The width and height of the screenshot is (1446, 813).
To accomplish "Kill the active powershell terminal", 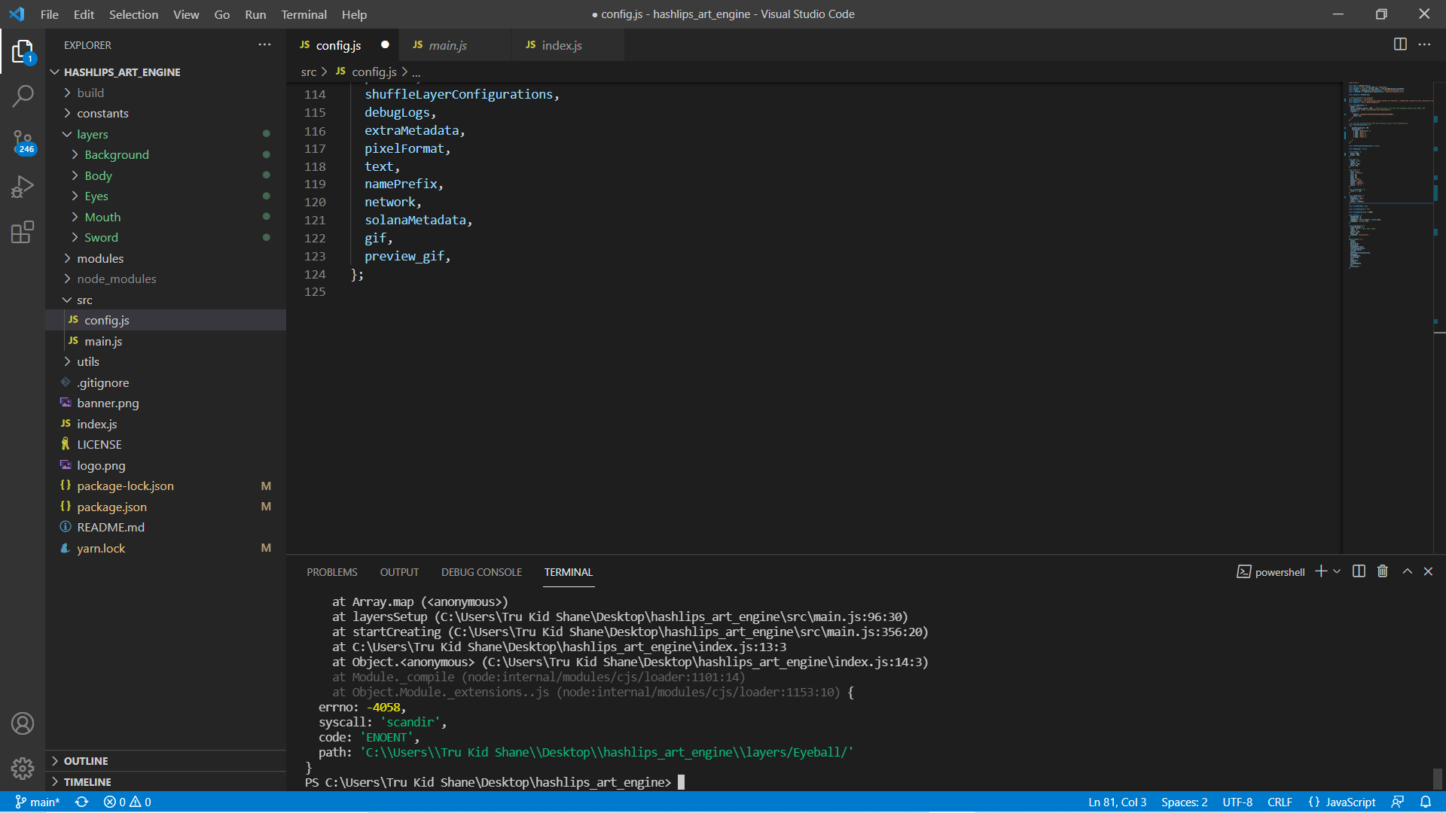I will 1382,571.
